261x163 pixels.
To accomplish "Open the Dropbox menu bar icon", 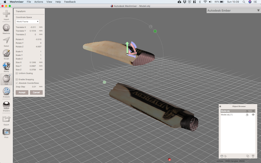I will click(x=184, y=2).
